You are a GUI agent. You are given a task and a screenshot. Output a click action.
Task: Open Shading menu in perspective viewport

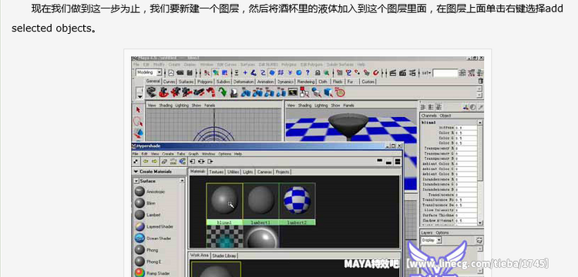(305, 105)
